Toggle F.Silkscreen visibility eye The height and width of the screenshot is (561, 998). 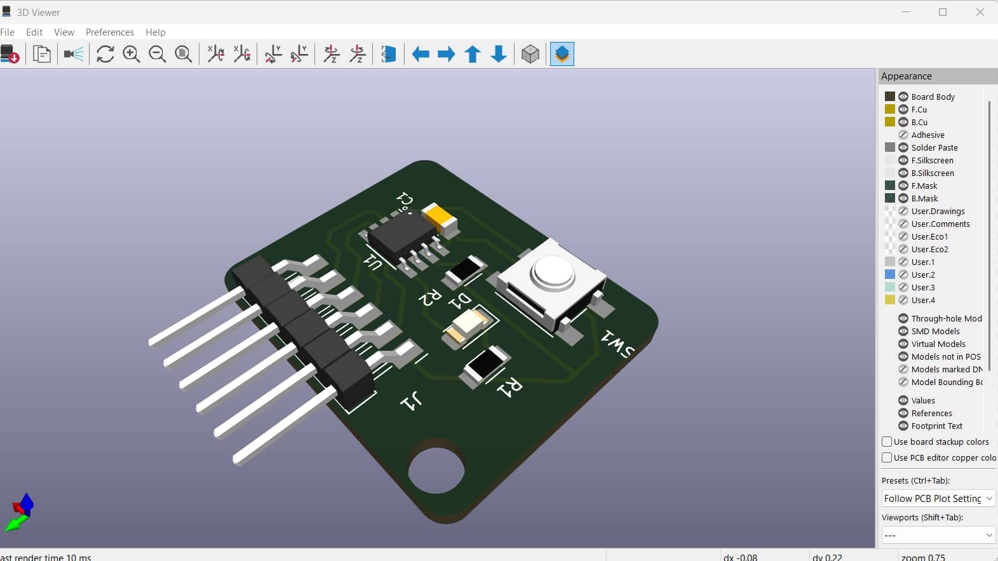click(x=903, y=160)
